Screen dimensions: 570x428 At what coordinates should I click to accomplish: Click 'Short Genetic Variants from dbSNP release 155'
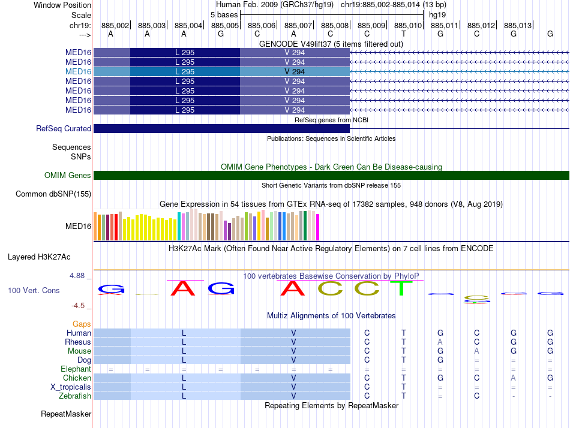tap(331, 185)
